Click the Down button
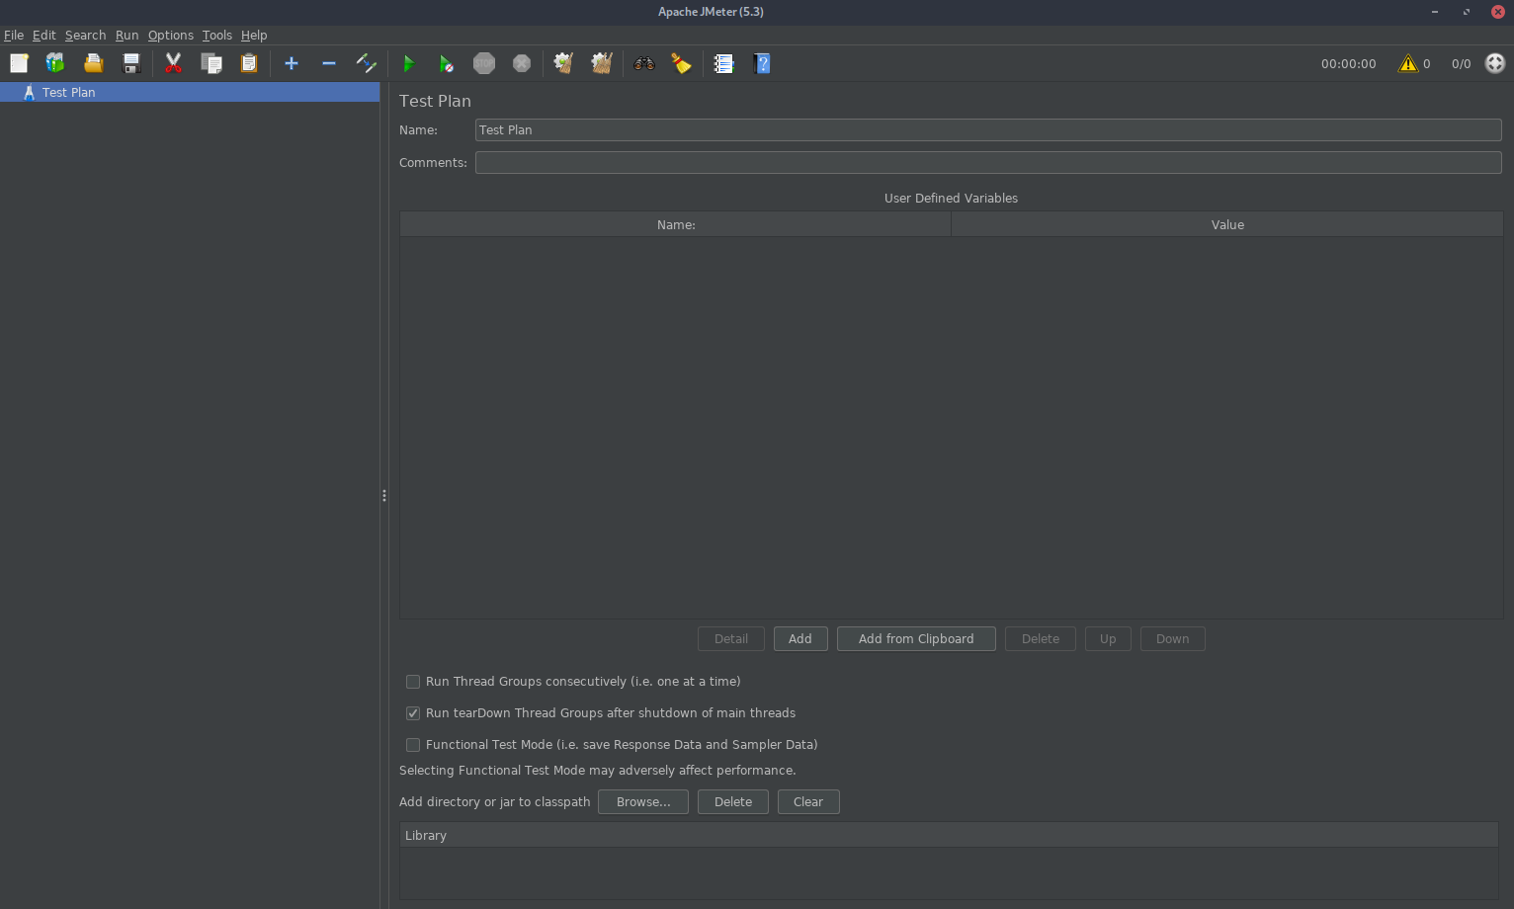 coord(1173,639)
